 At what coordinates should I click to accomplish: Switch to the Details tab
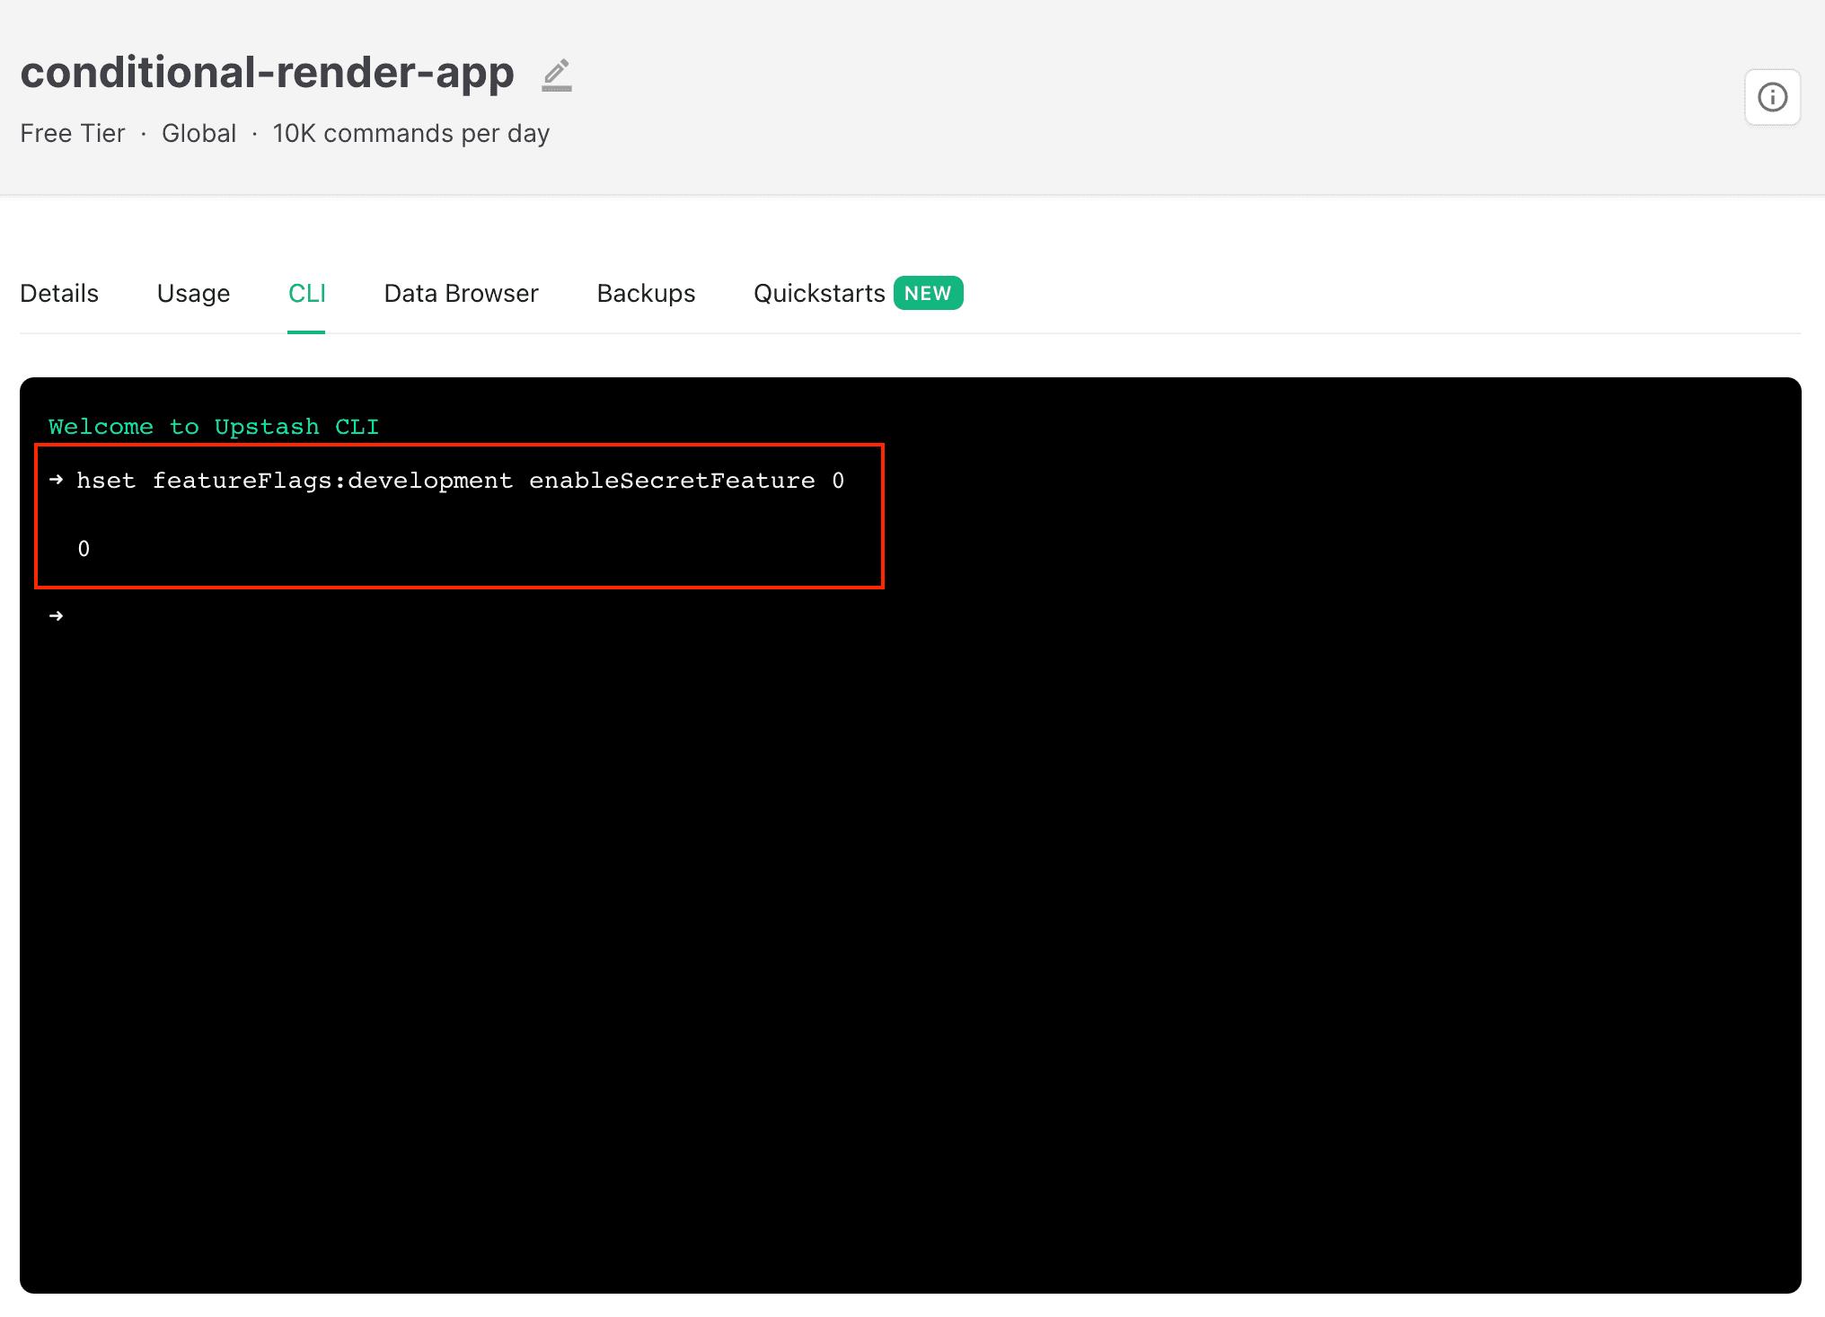click(59, 294)
